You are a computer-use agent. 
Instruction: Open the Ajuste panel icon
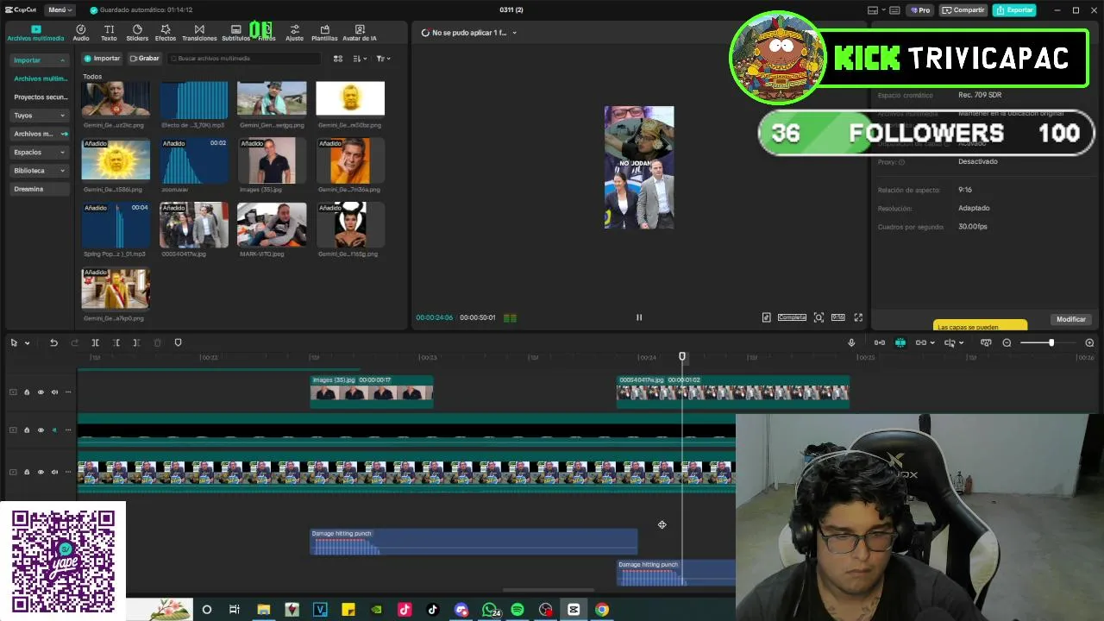294,33
